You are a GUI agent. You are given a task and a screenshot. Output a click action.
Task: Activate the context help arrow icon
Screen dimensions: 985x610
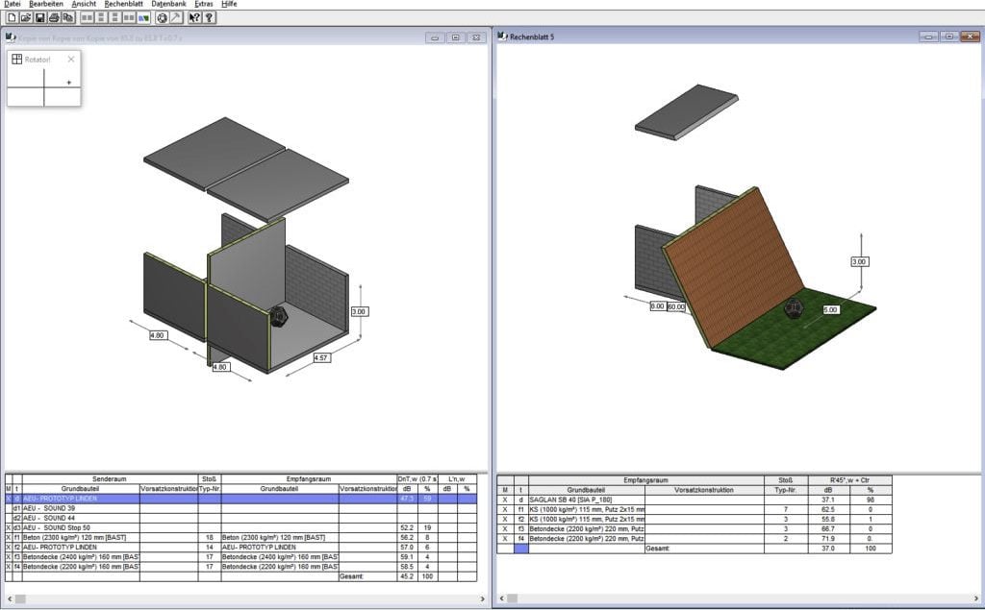click(194, 17)
